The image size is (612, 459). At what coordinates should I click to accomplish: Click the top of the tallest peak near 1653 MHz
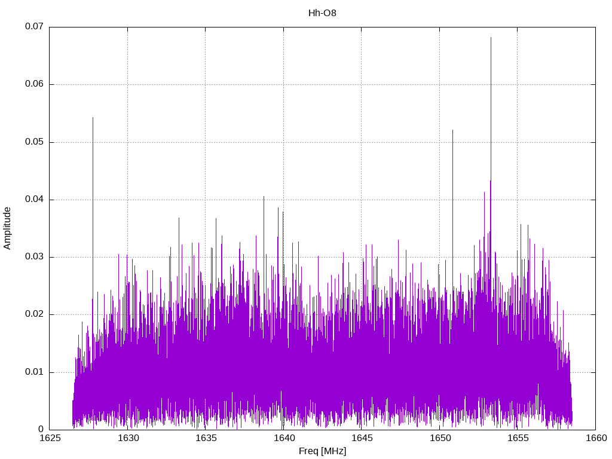click(491, 38)
